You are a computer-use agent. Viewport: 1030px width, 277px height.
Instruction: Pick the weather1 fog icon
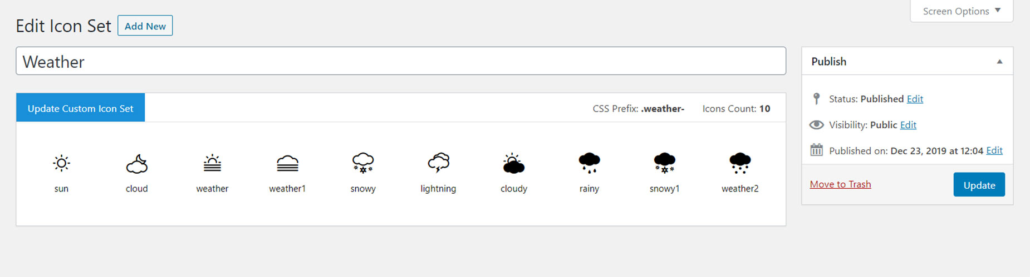[x=287, y=164]
